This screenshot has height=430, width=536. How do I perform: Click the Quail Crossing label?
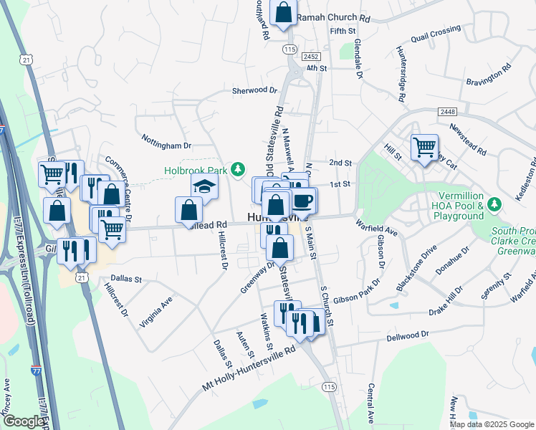pos(436,34)
